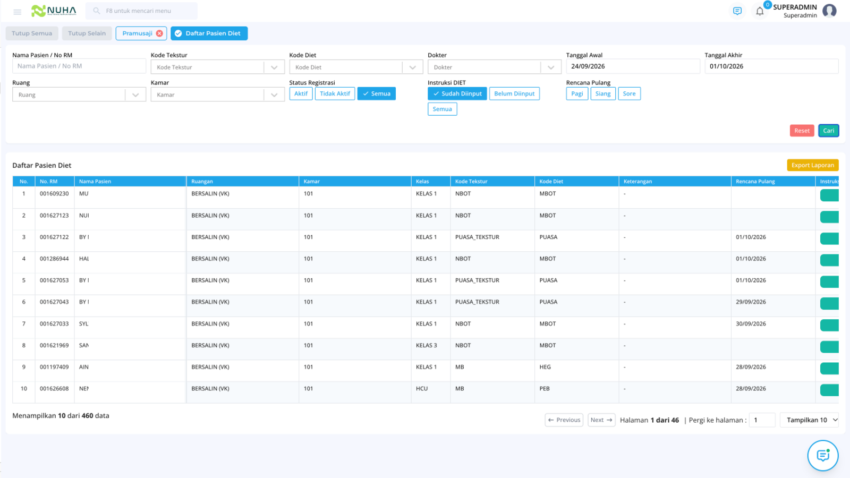Expand the Dokter dropdown

[495, 67]
